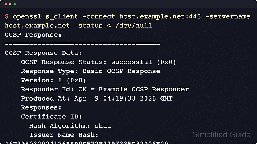
Task: Click the Issuer Name Hash: label
Action: 64,135
